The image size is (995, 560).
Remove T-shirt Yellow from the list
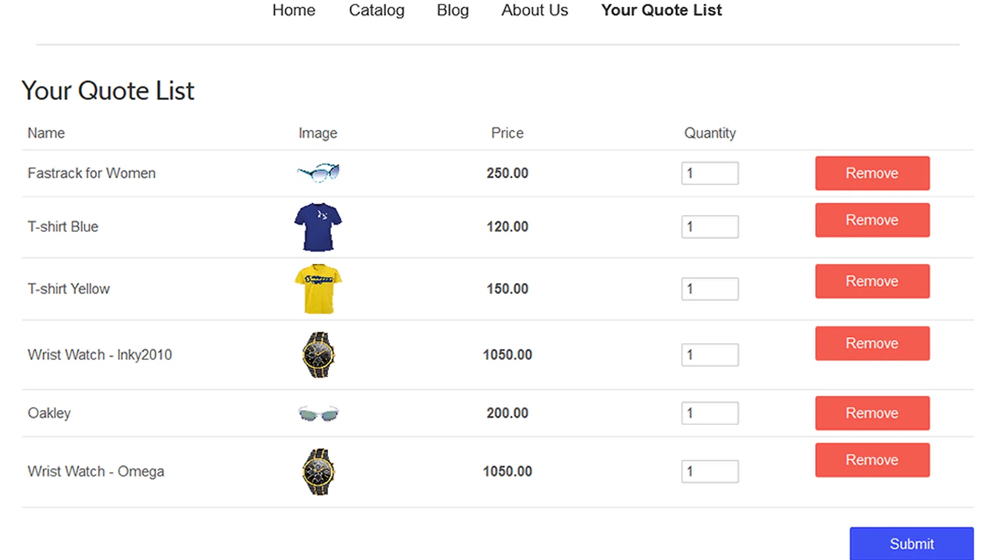[872, 281]
